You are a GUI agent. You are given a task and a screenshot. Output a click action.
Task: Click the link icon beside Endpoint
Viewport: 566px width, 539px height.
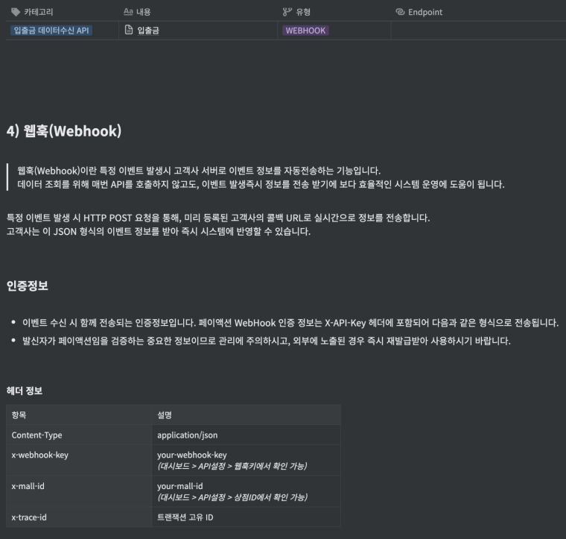tap(400, 12)
